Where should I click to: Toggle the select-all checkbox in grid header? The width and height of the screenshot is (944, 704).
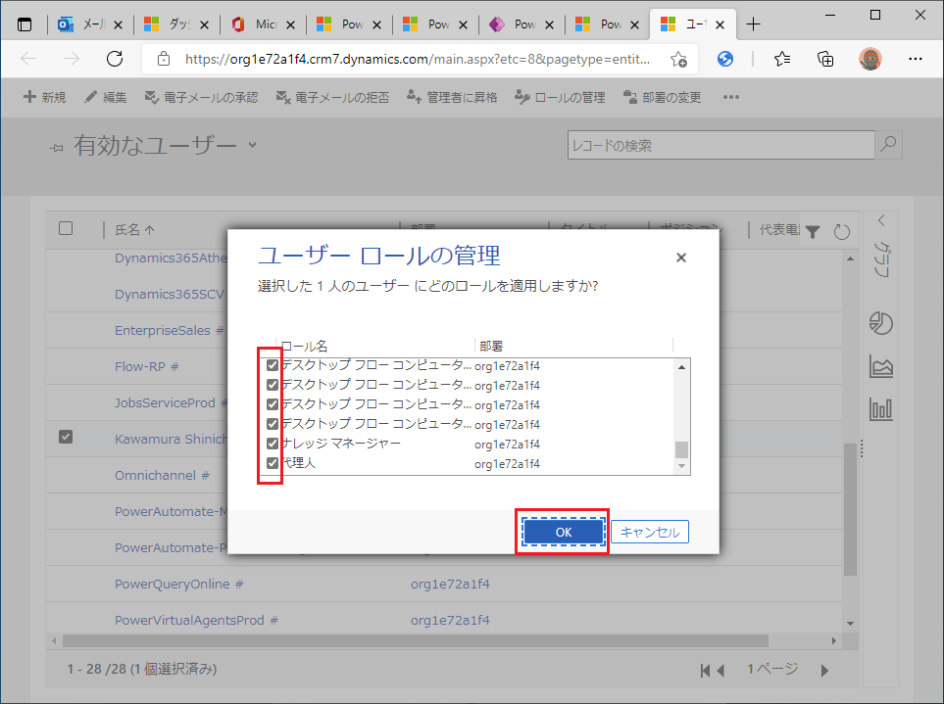[66, 228]
